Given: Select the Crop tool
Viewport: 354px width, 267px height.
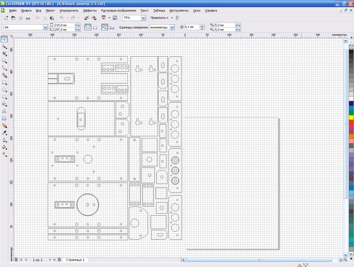Looking at the screenshot, I should 5,53.
